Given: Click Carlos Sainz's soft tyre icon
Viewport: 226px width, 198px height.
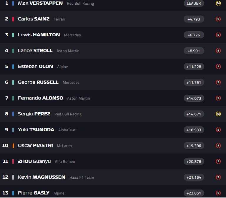Looking at the screenshot, I should (x=218, y=19).
